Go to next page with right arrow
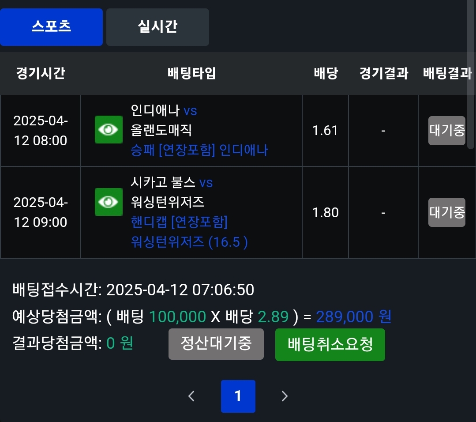 [x=285, y=396]
